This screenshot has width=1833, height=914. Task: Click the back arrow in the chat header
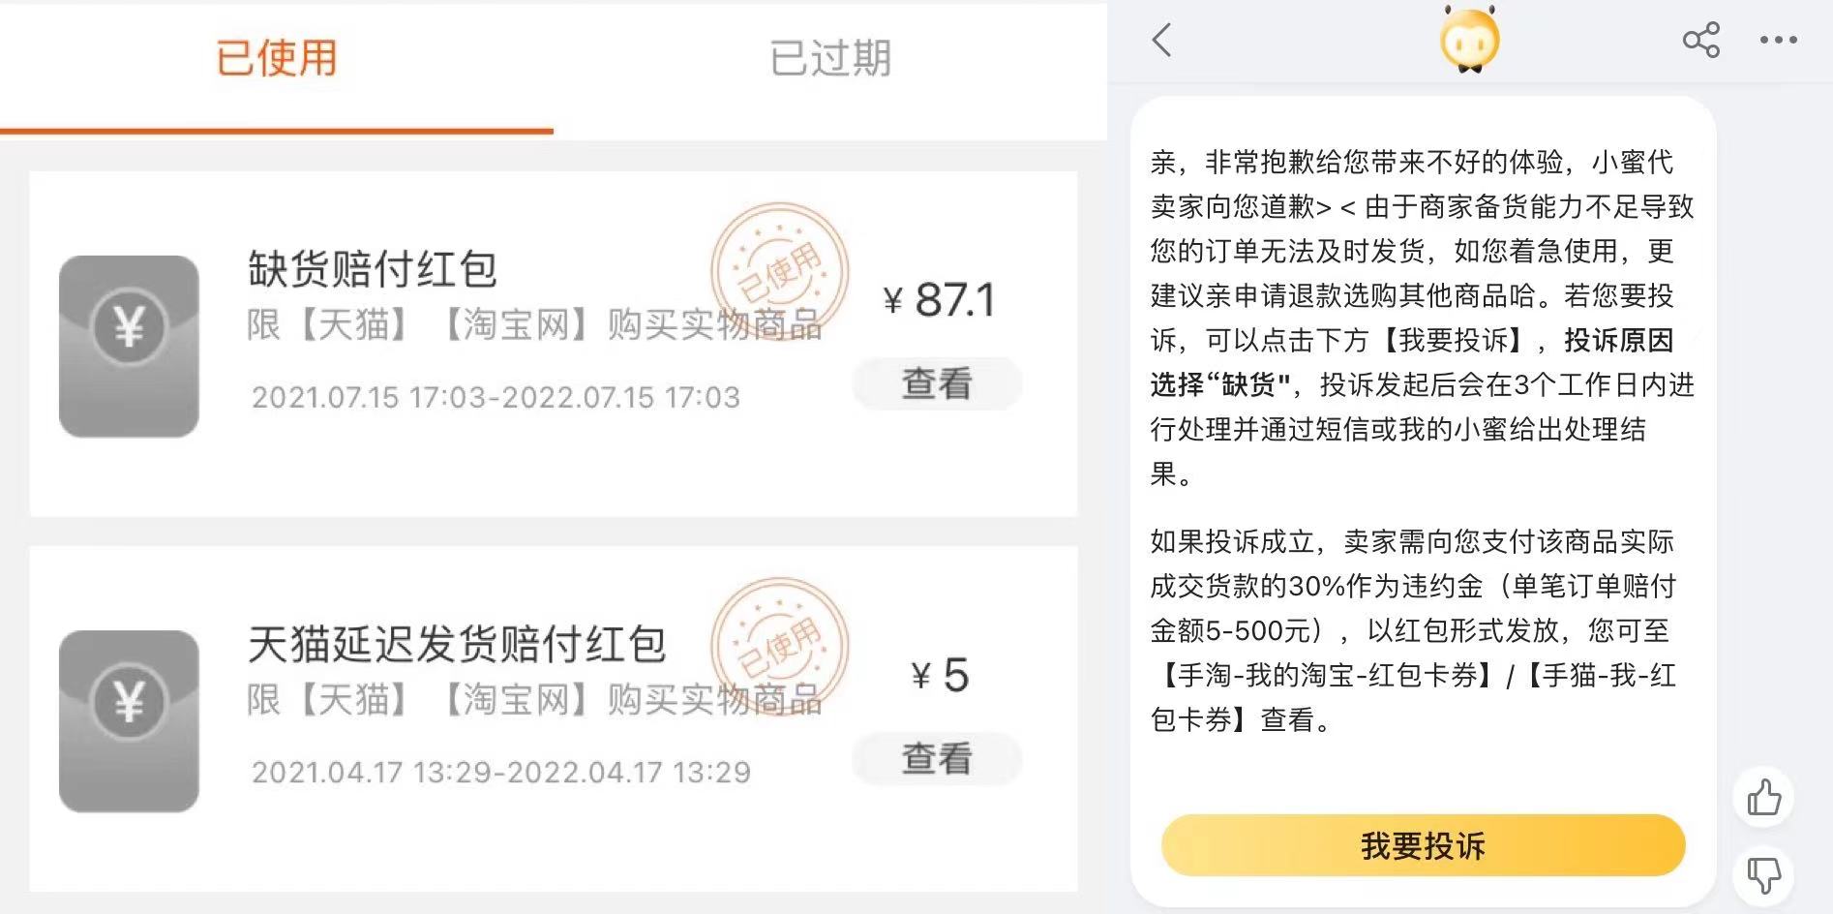point(1160,41)
